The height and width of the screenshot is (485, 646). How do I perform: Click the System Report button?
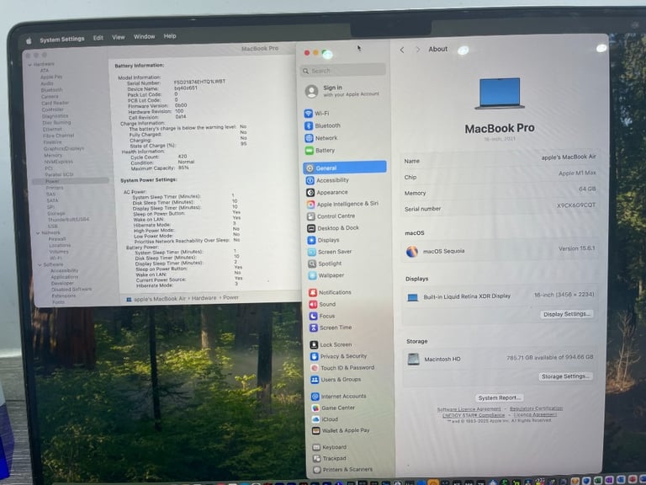coord(500,398)
